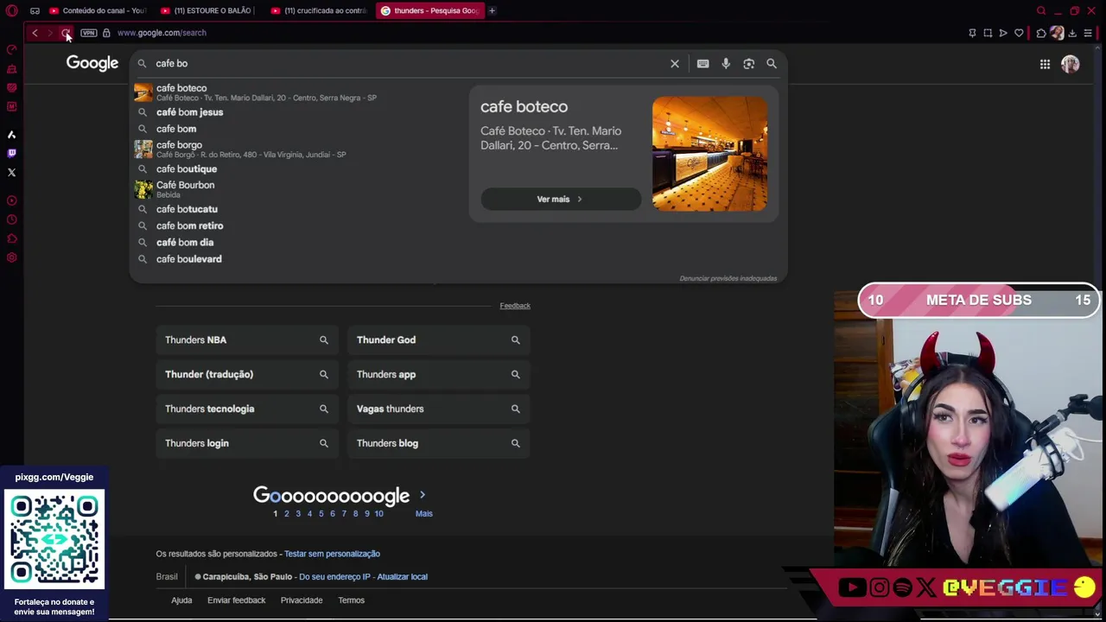Image resolution: width=1106 pixels, height=622 pixels.
Task: Submit search with magnifier button
Action: click(772, 63)
